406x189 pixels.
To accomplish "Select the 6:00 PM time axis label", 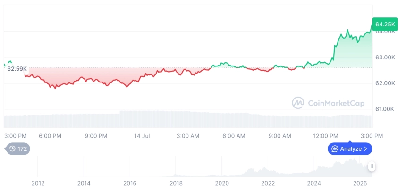I will [50, 136].
